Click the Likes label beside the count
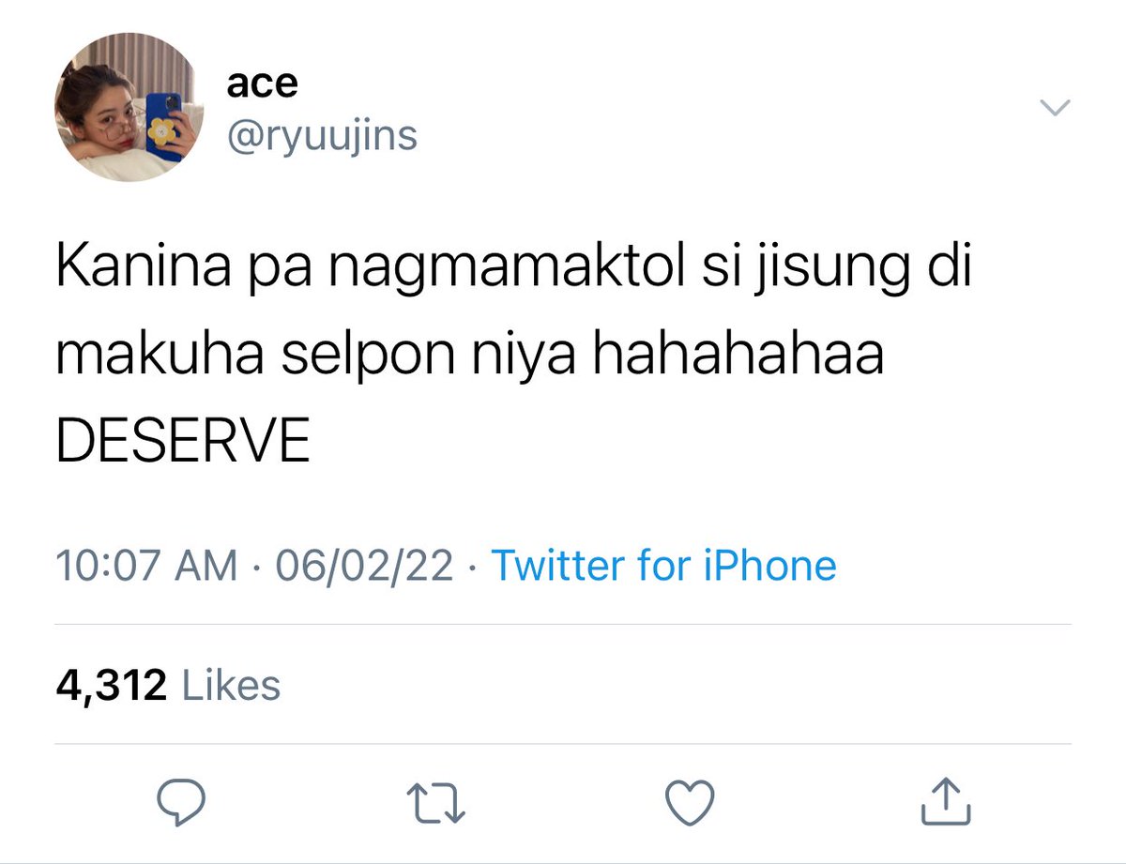The height and width of the screenshot is (864, 1126). [231, 685]
